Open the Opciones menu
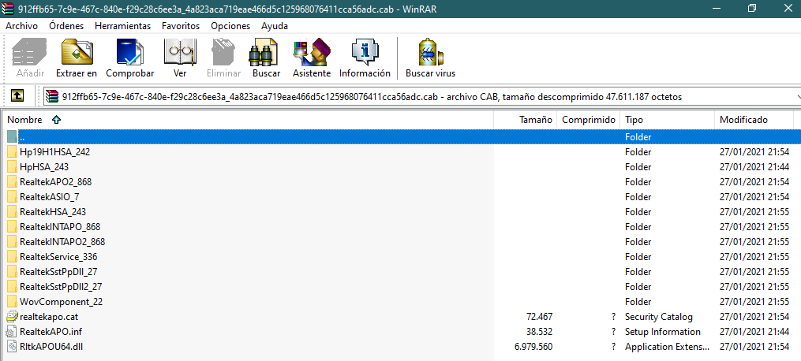The width and height of the screenshot is (801, 361). pyautogui.click(x=230, y=26)
